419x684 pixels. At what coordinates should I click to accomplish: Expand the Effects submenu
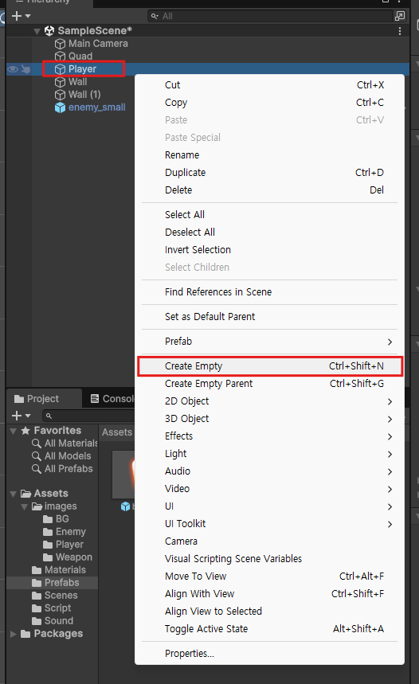click(270, 436)
